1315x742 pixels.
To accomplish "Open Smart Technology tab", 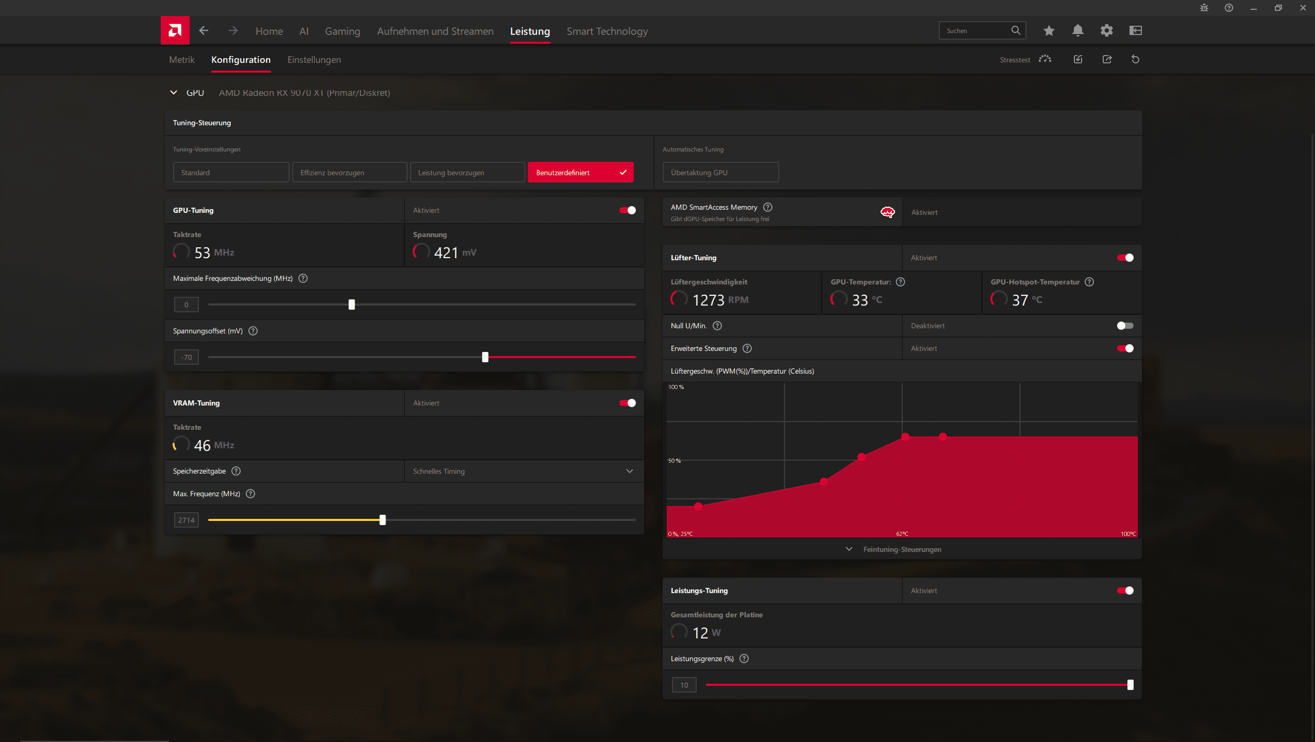I will tap(608, 31).
